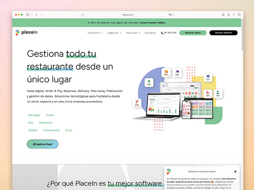Open the translate icon in address bar
Screen dimensions: 254x190
(x=169, y=15)
